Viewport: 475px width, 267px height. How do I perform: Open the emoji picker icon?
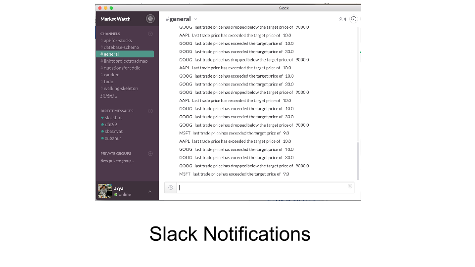(350, 186)
